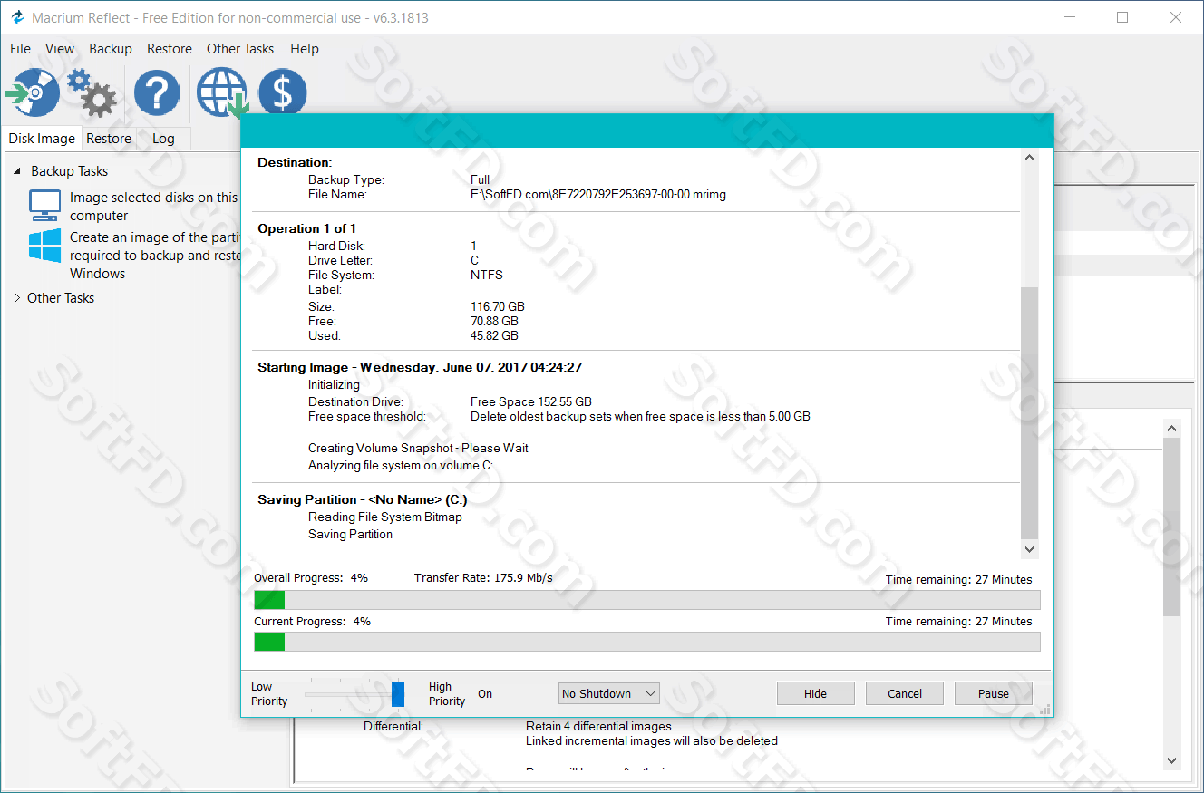Viewport: 1204px width, 793px height.
Task: Click the 'Low Priority' label
Action: click(269, 694)
